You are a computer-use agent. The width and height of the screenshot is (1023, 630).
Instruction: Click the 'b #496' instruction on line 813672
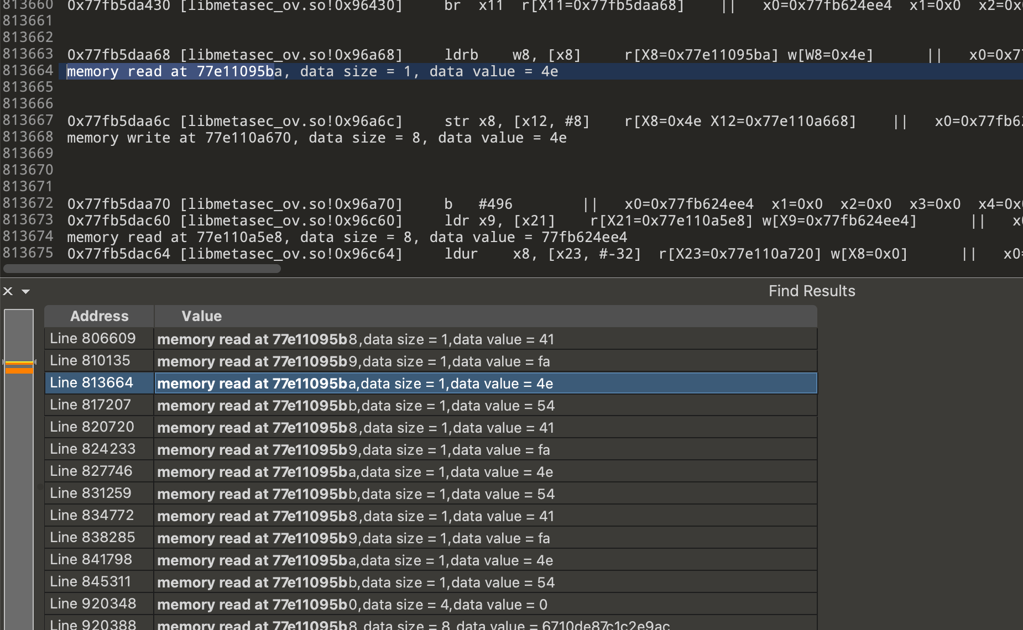tap(478, 204)
